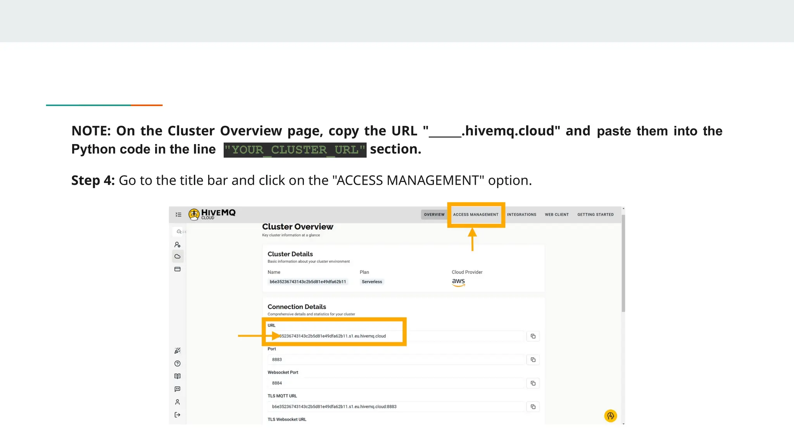The width and height of the screenshot is (794, 446).
Task: Open the documentation book icon
Action: pyautogui.click(x=178, y=376)
